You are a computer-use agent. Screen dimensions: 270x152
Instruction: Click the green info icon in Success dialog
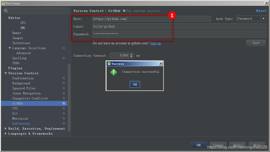click(114, 72)
